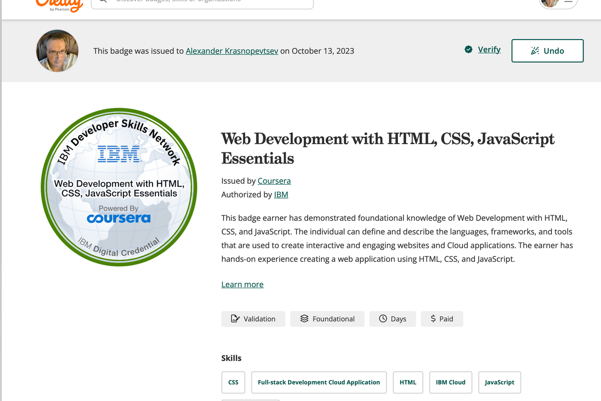Click the Verify link
The image size is (601, 401).
click(489, 50)
